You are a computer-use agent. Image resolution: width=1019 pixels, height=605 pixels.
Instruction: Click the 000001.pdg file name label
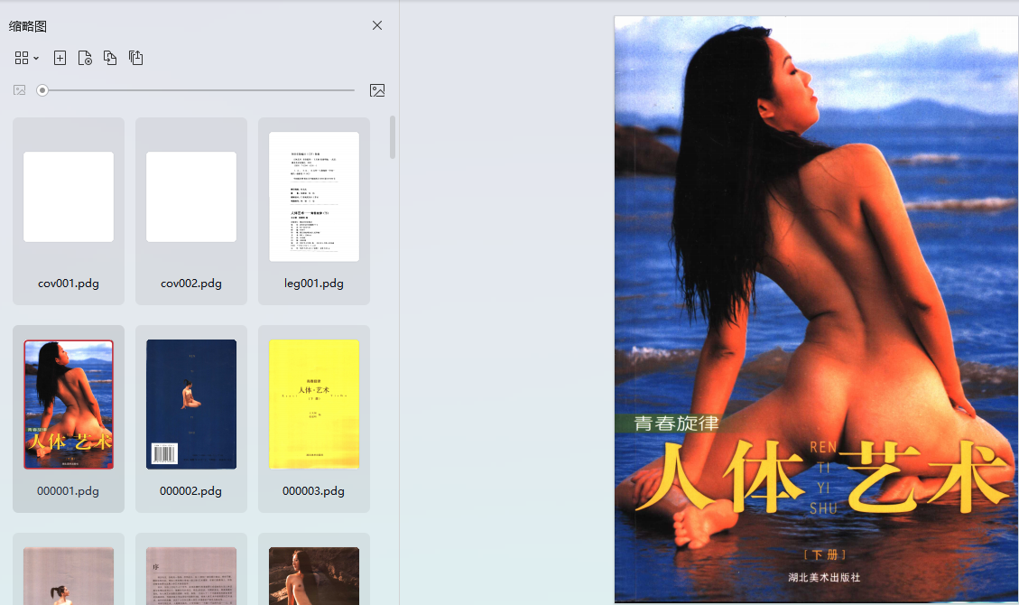(x=69, y=491)
